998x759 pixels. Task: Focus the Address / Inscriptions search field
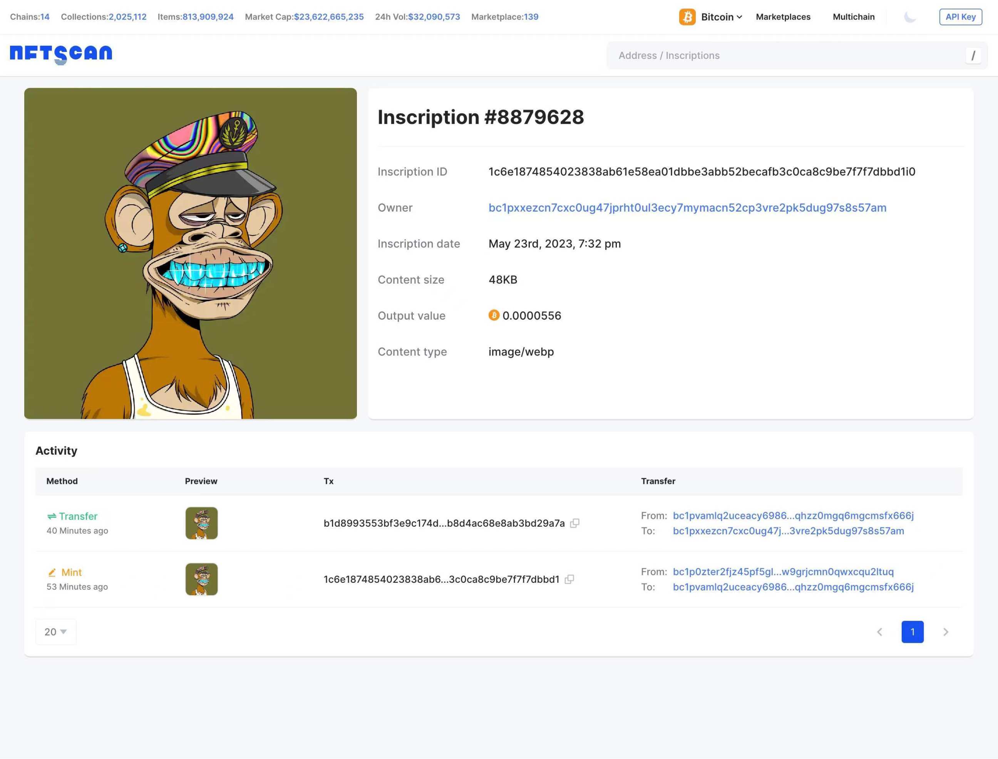point(787,55)
